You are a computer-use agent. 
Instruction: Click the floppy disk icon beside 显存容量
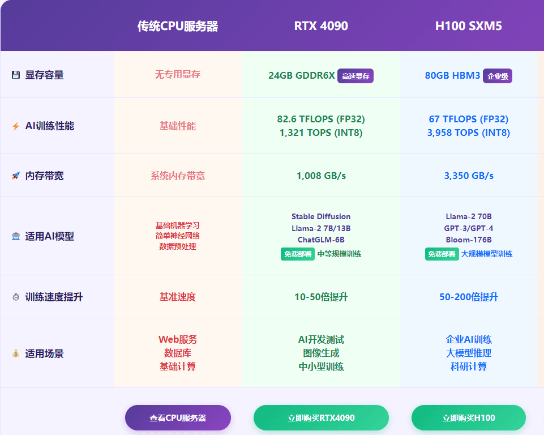coord(16,75)
